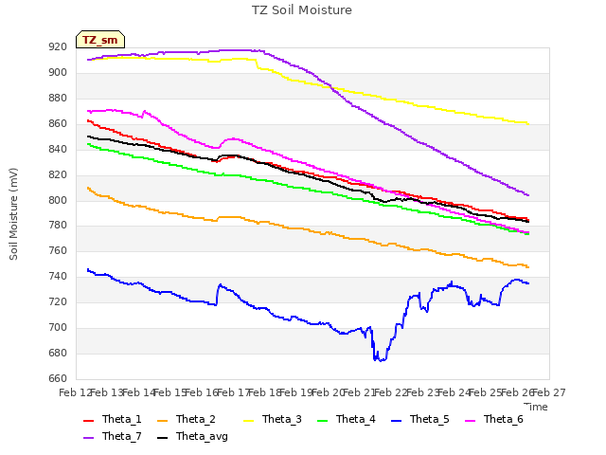
Task: Click the blue Theta_5 legend swatch
Action: point(396,421)
